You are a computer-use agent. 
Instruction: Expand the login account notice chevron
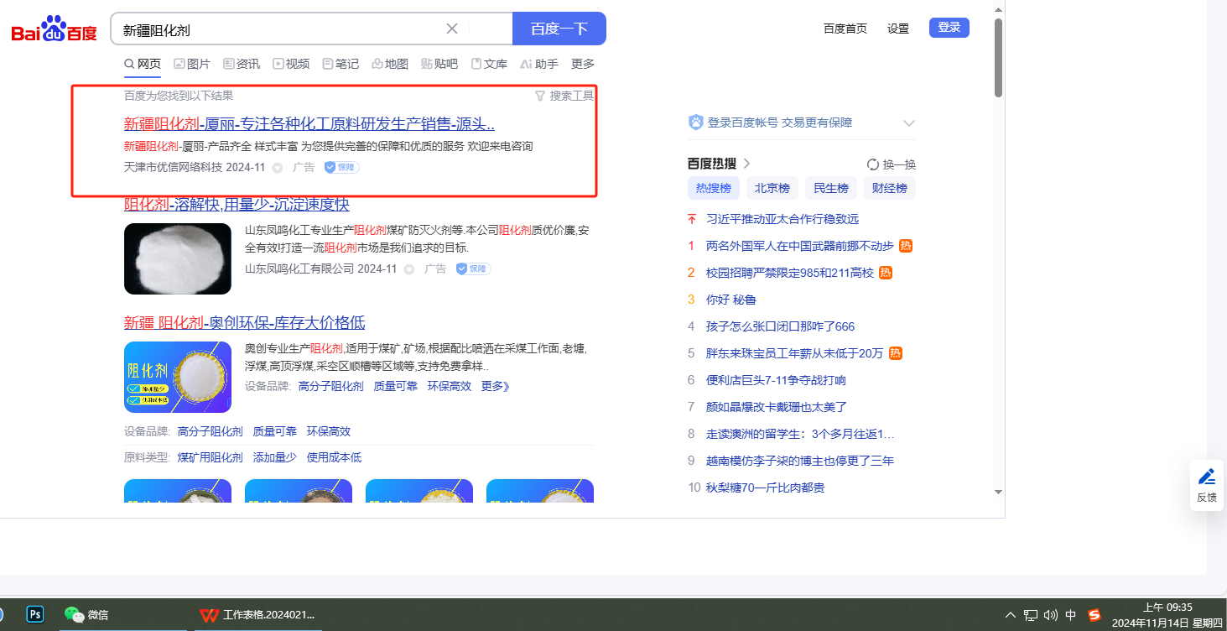908,123
